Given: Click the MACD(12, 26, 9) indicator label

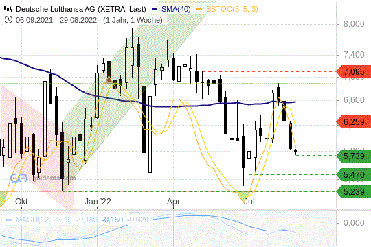Looking at the screenshot, I should click(x=43, y=220).
